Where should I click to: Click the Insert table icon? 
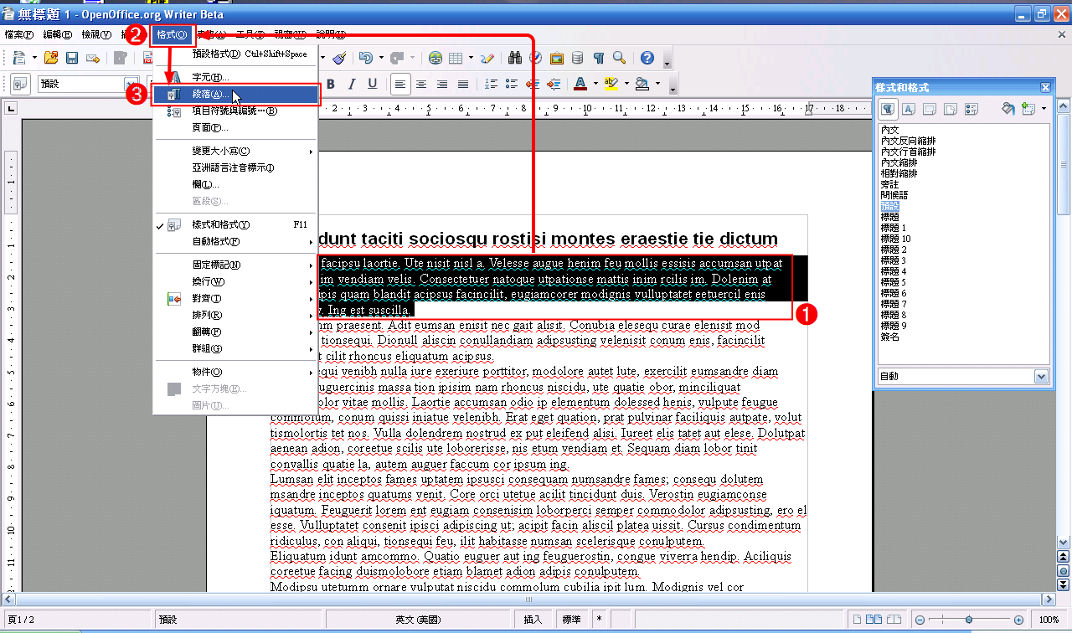456,58
